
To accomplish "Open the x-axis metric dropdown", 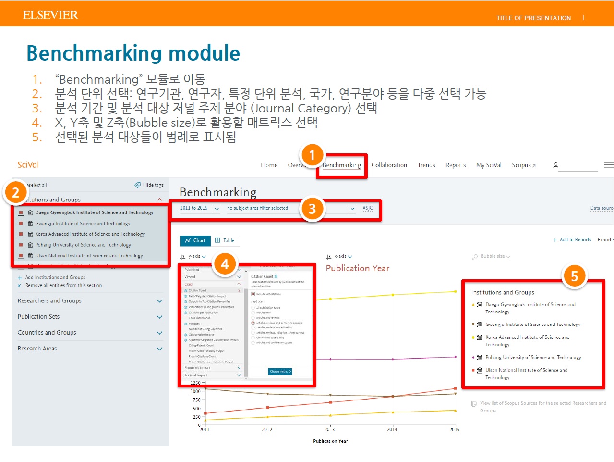I will click(x=343, y=257).
